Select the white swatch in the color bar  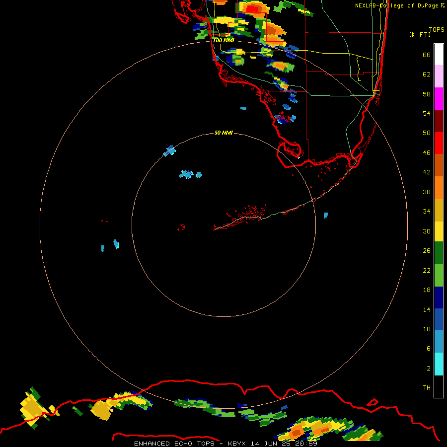pos(439,55)
